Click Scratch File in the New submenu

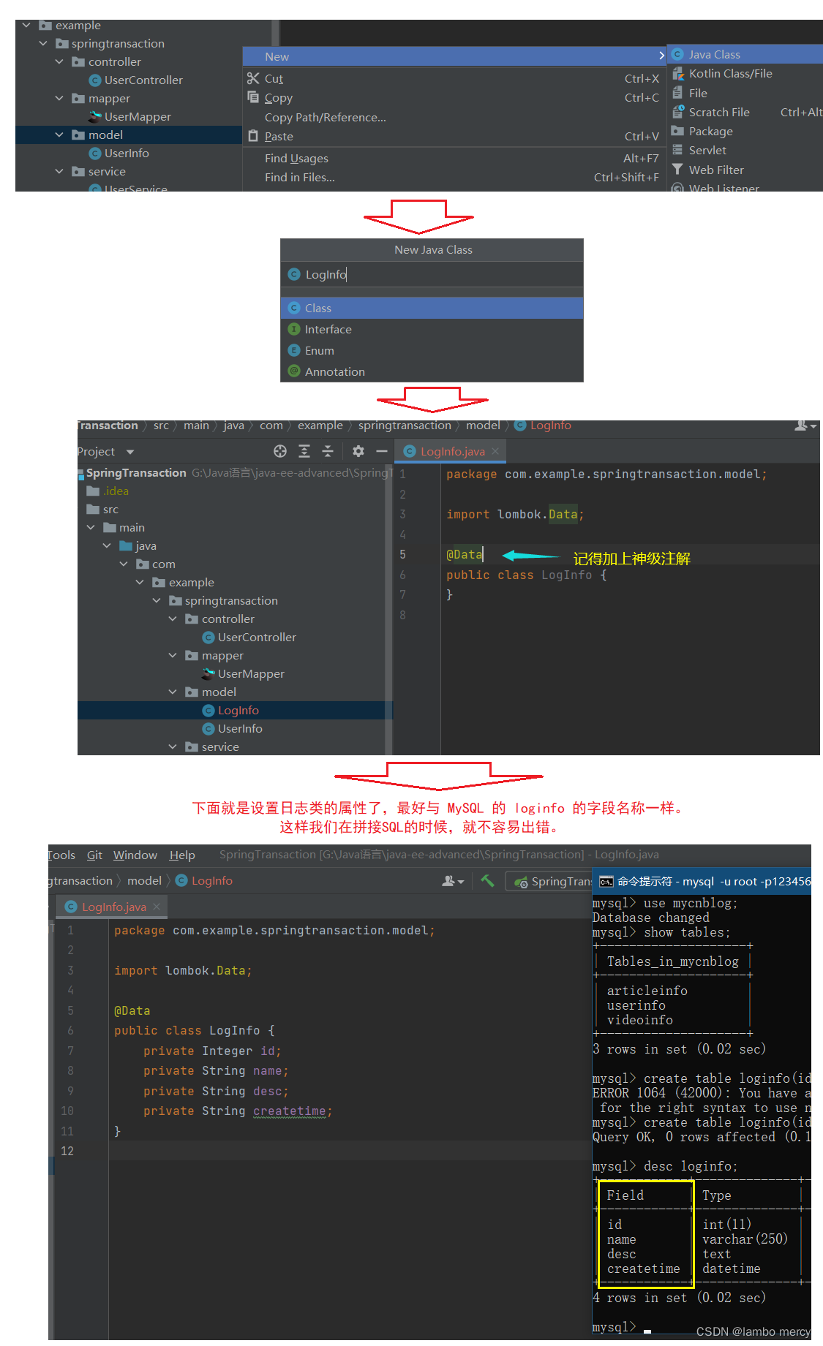745,112
